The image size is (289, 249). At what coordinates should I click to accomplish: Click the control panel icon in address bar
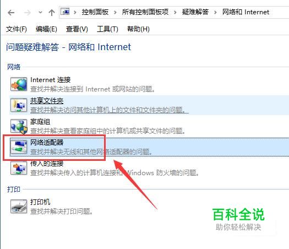point(66,12)
